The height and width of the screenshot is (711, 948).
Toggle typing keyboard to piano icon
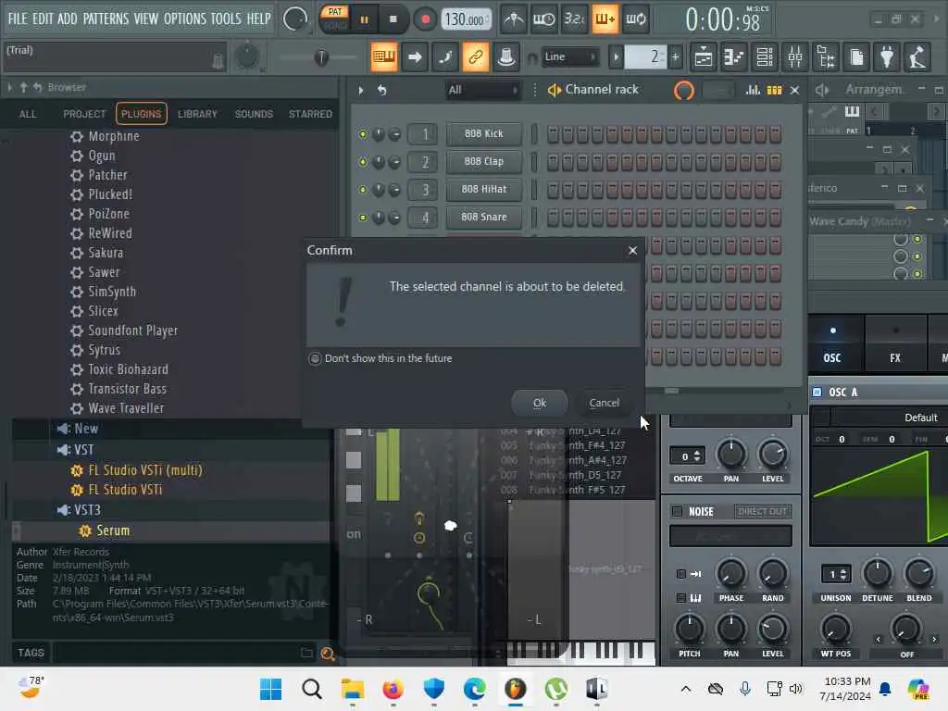(384, 57)
